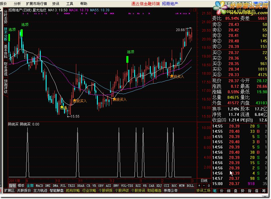
Task: Switch indicator to BRAR
Action: coord(81,186)
